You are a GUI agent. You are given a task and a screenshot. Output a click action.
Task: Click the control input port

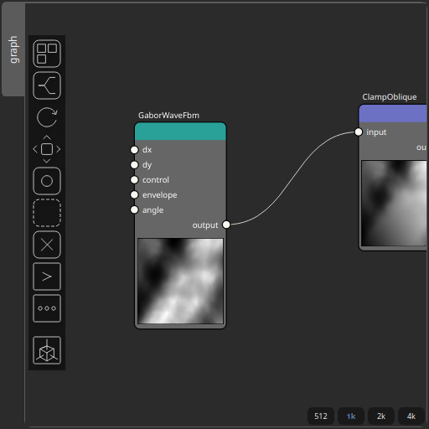(x=134, y=179)
